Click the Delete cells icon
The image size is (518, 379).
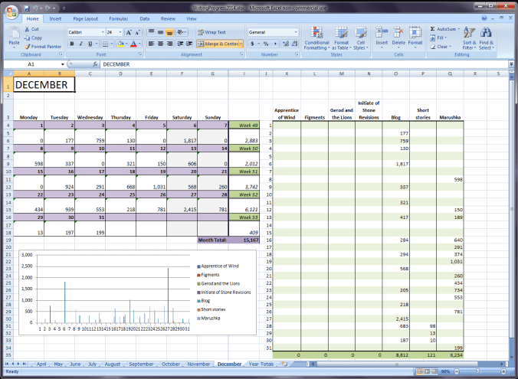(398, 32)
